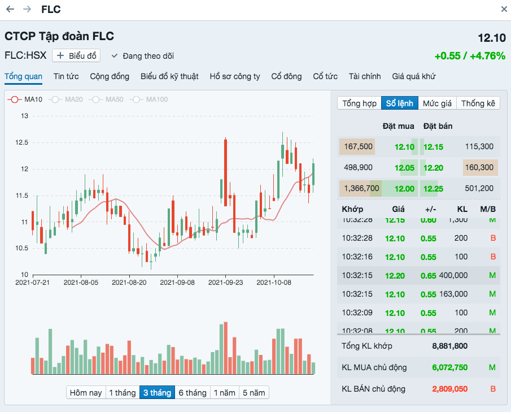The width and height of the screenshot is (511, 412).
Task: Click the 2021-09-23 date axis marker
Action: pyautogui.click(x=225, y=283)
